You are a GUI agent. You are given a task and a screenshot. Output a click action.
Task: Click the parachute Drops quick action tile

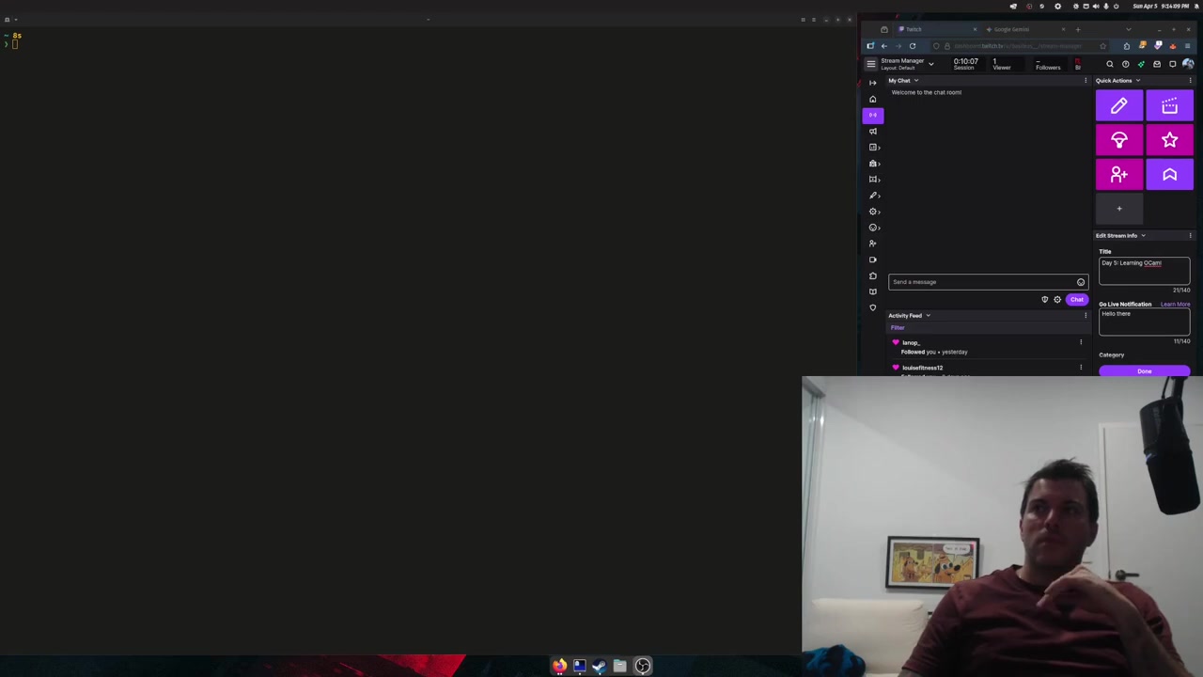pyautogui.click(x=1118, y=140)
